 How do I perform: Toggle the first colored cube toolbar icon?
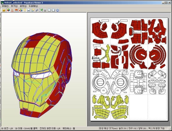click(x=8, y=10)
